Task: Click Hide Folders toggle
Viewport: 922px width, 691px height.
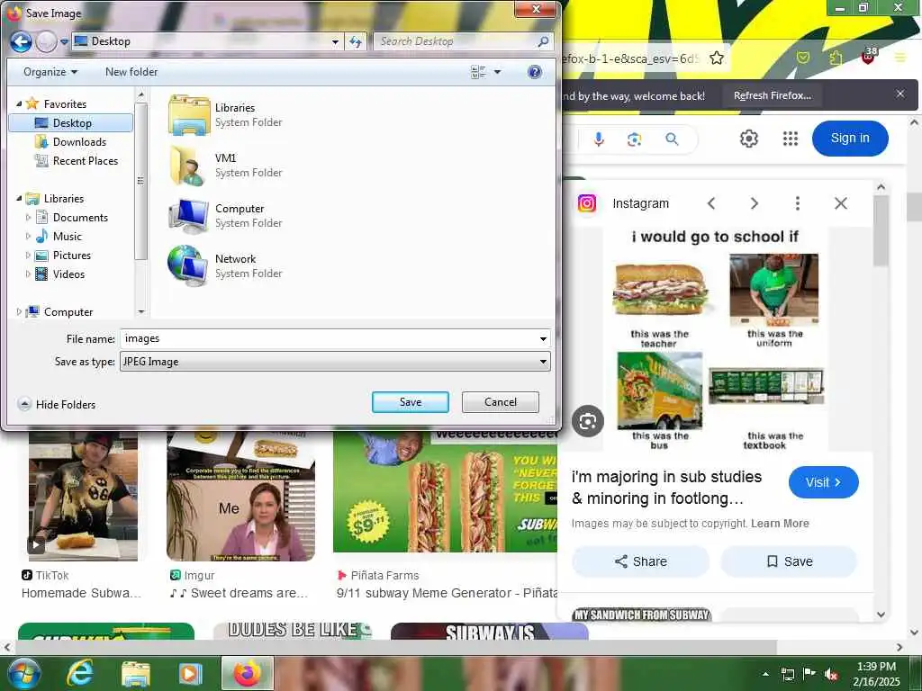Action: tap(57, 404)
